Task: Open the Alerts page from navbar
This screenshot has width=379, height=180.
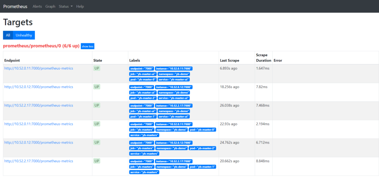Action: pos(37,6)
